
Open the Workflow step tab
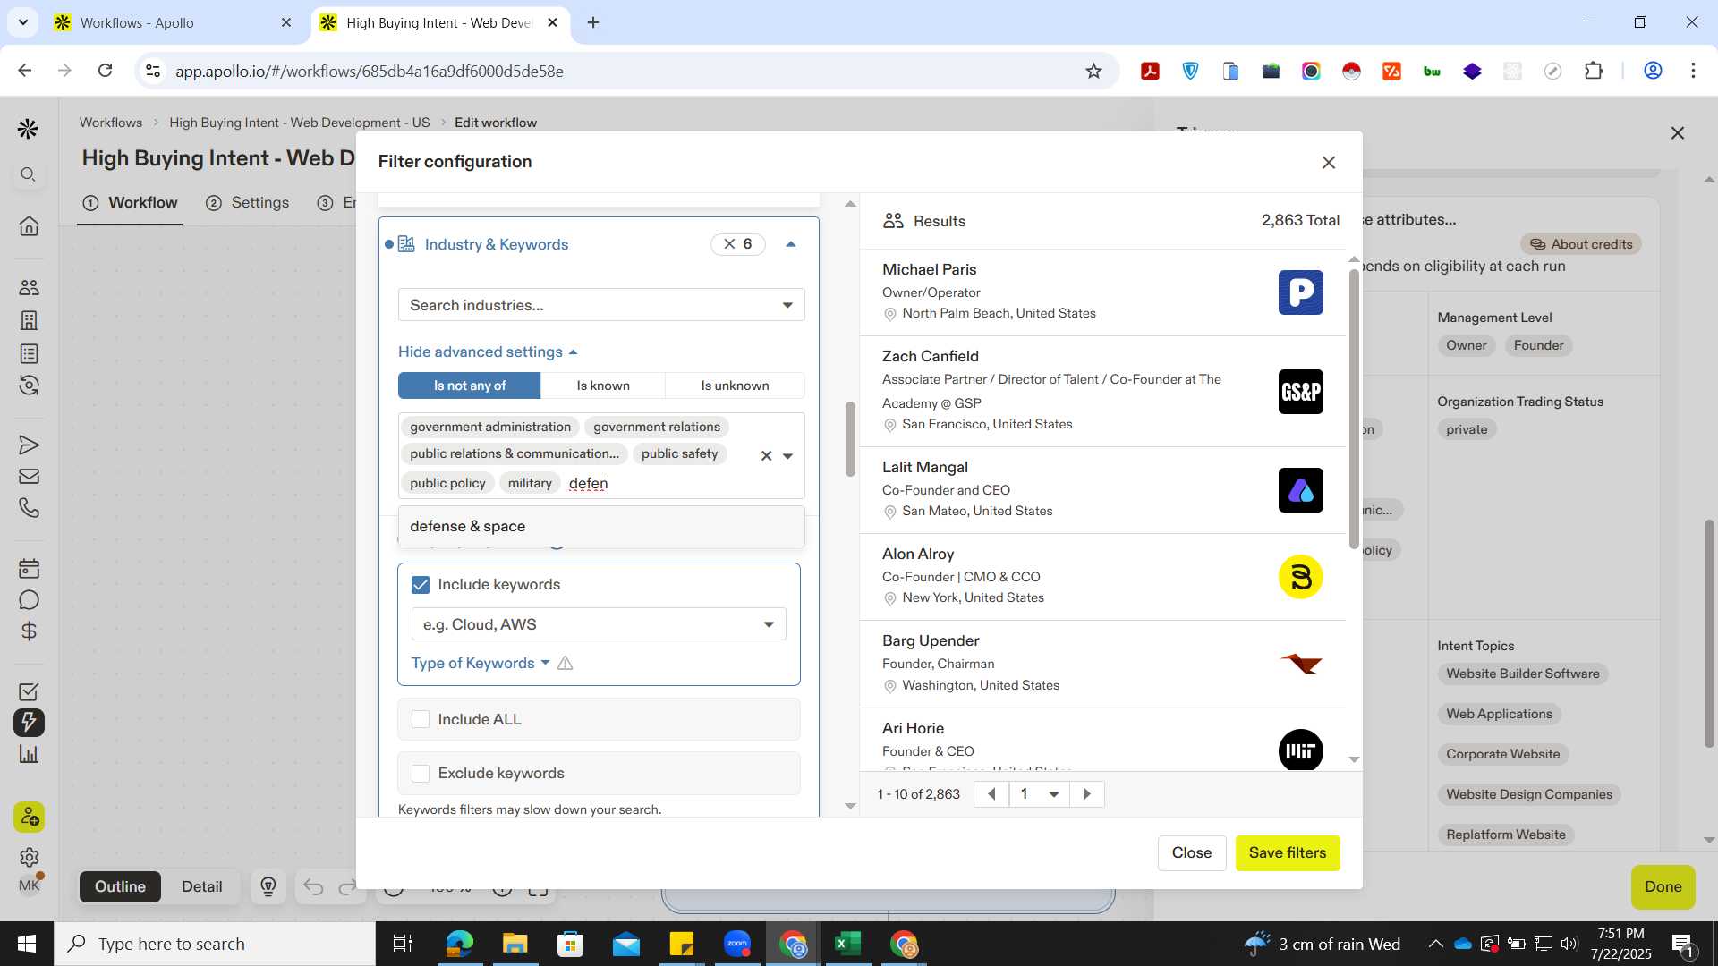pyautogui.click(x=130, y=202)
